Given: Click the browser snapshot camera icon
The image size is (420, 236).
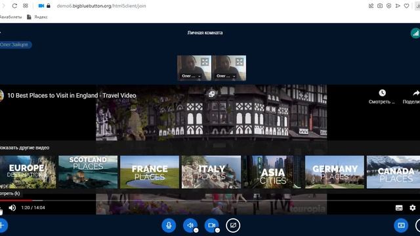Looking at the screenshot, I should pyautogui.click(x=380, y=6).
